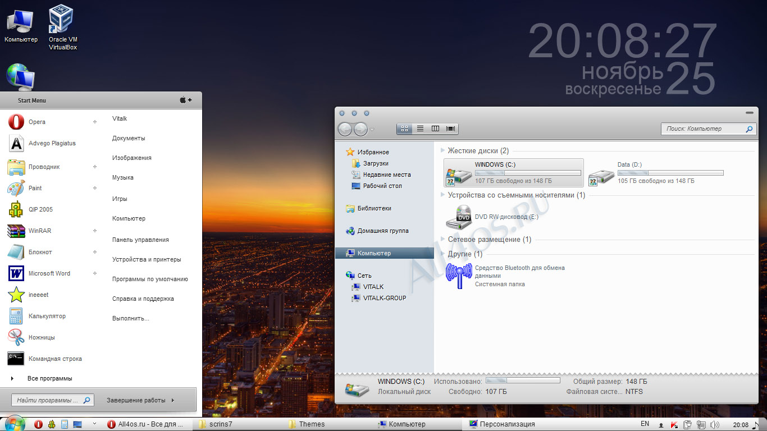Expand Проводник jump list arrow
This screenshot has width=767, height=431.
point(95,167)
